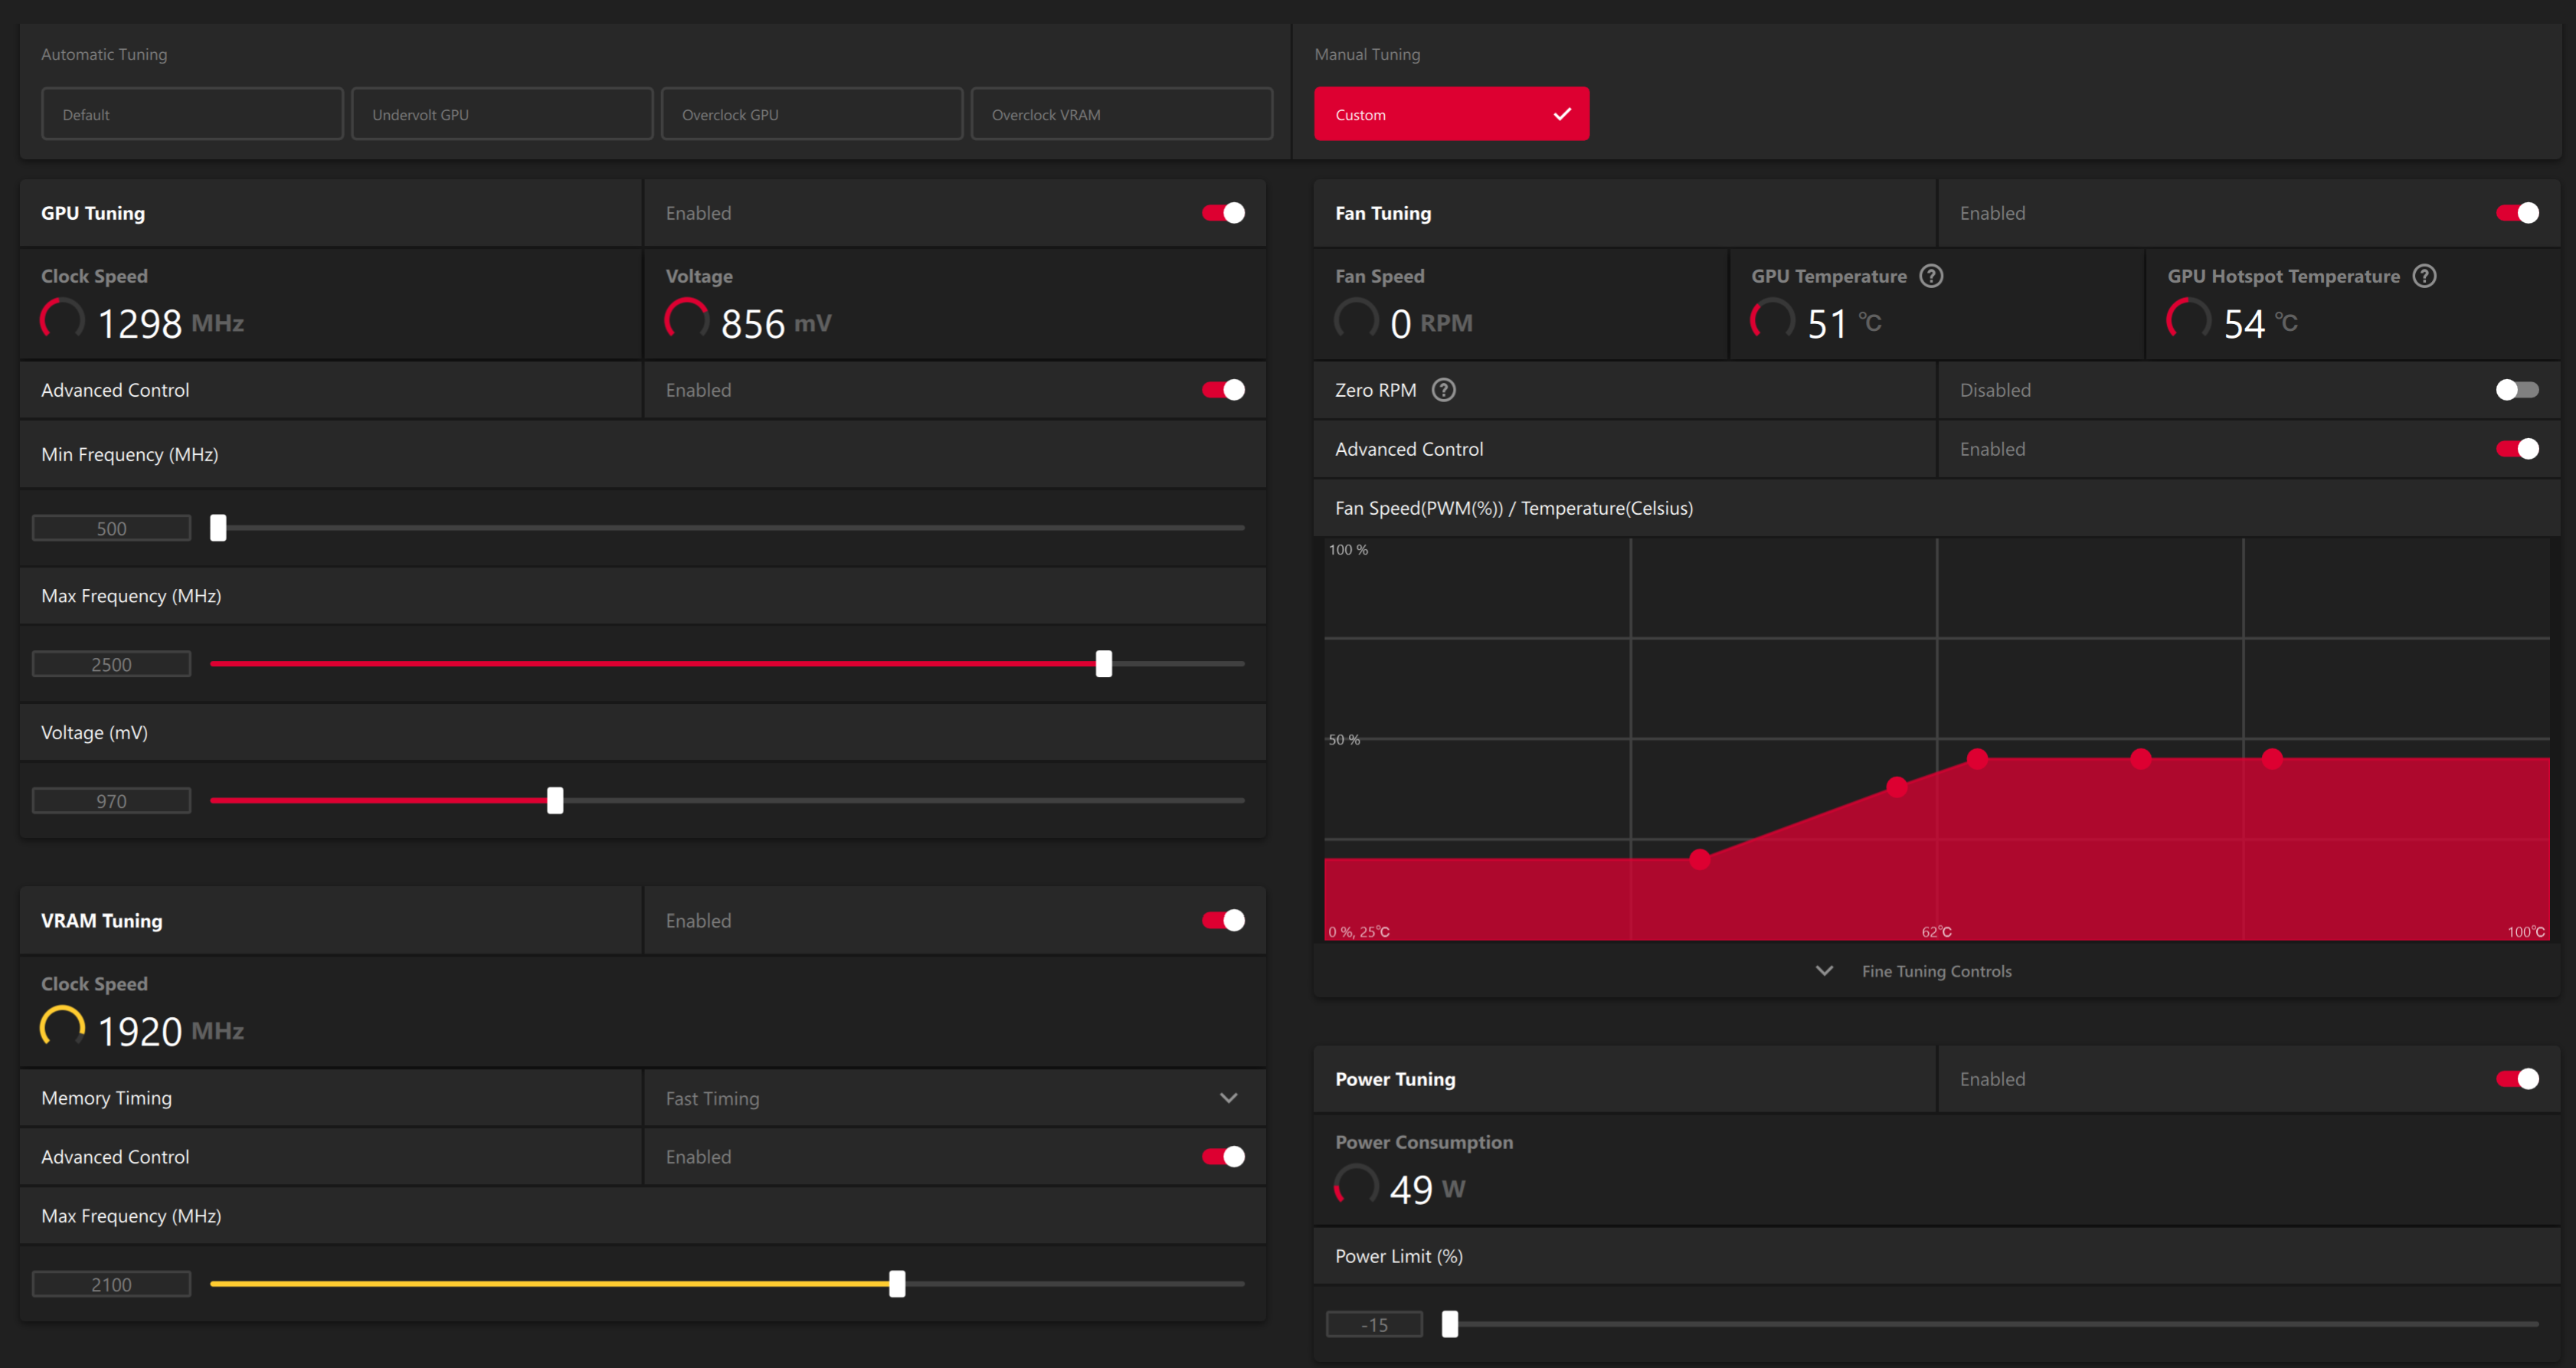Viewport: 2576px width, 1368px height.
Task: Click the 62°C axis label
Action: point(1937,931)
